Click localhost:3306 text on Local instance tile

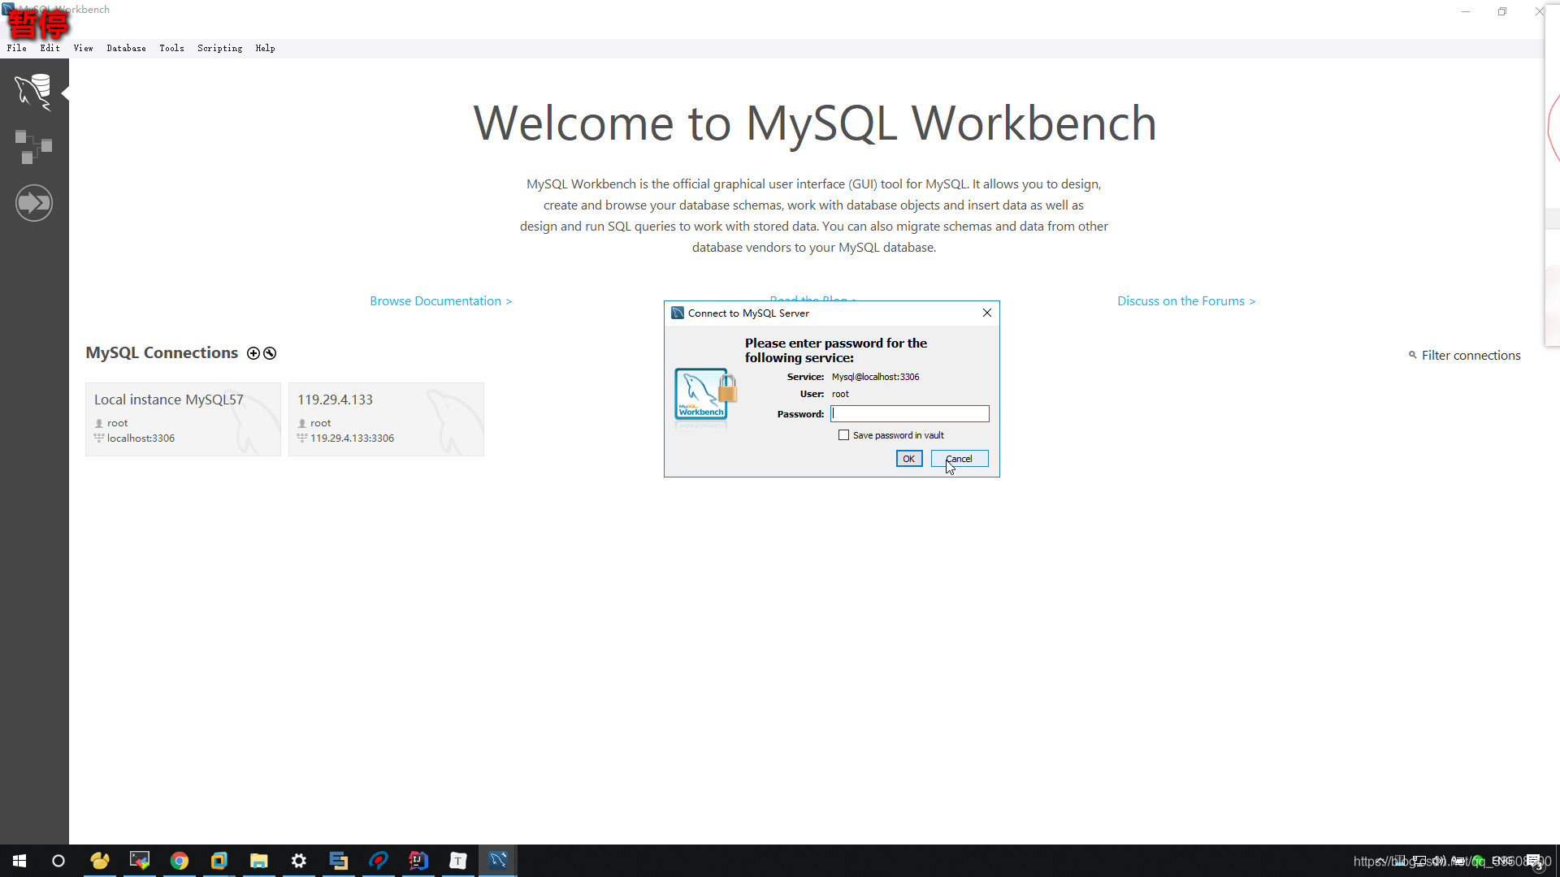[141, 438]
